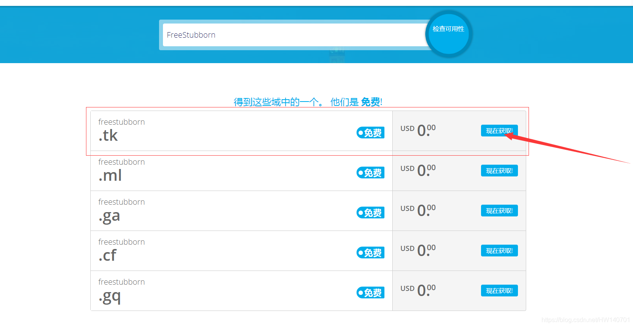Click the freestubborn name above .cf

(x=121, y=242)
